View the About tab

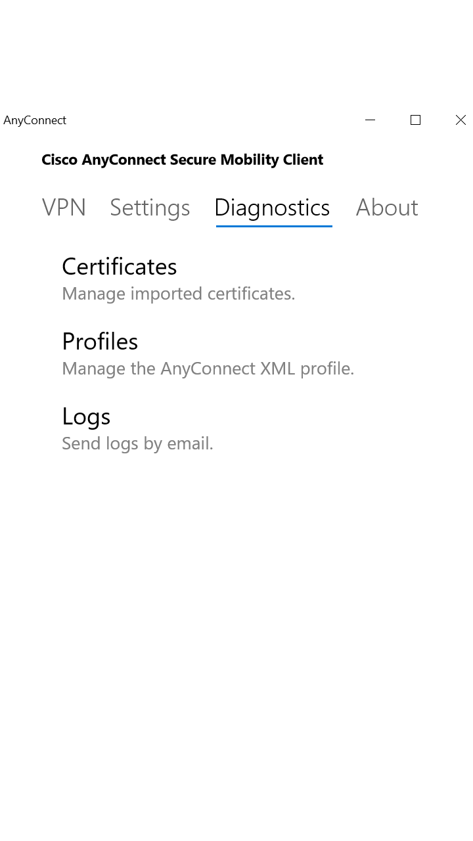pyautogui.click(x=387, y=207)
